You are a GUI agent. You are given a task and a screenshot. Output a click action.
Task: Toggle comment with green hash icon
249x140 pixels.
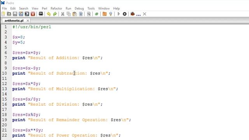click(x=96, y=14)
